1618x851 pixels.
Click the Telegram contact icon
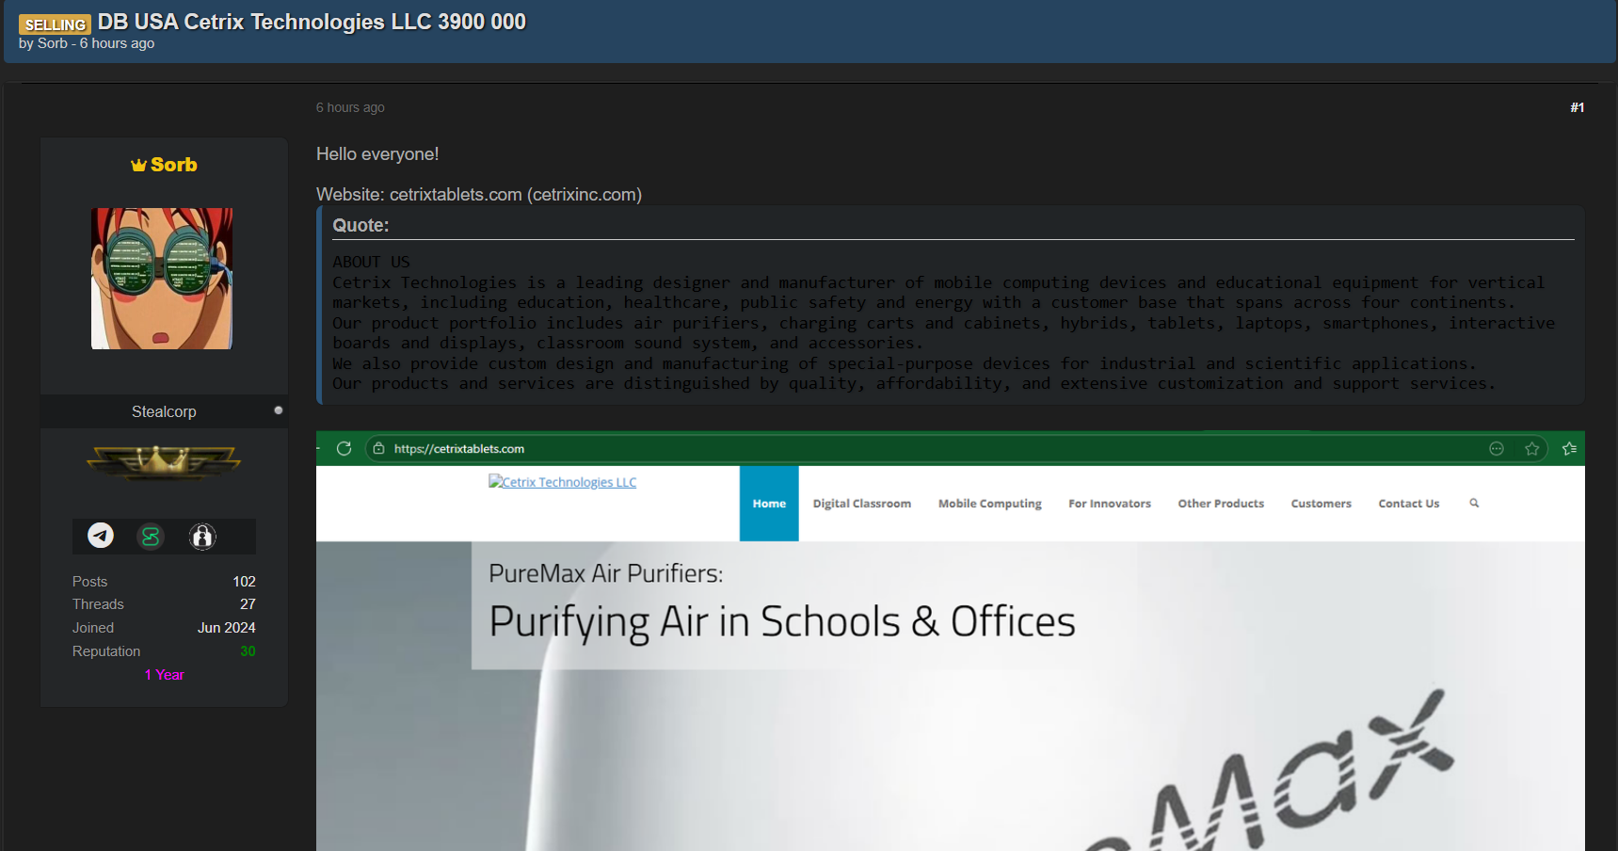(101, 536)
